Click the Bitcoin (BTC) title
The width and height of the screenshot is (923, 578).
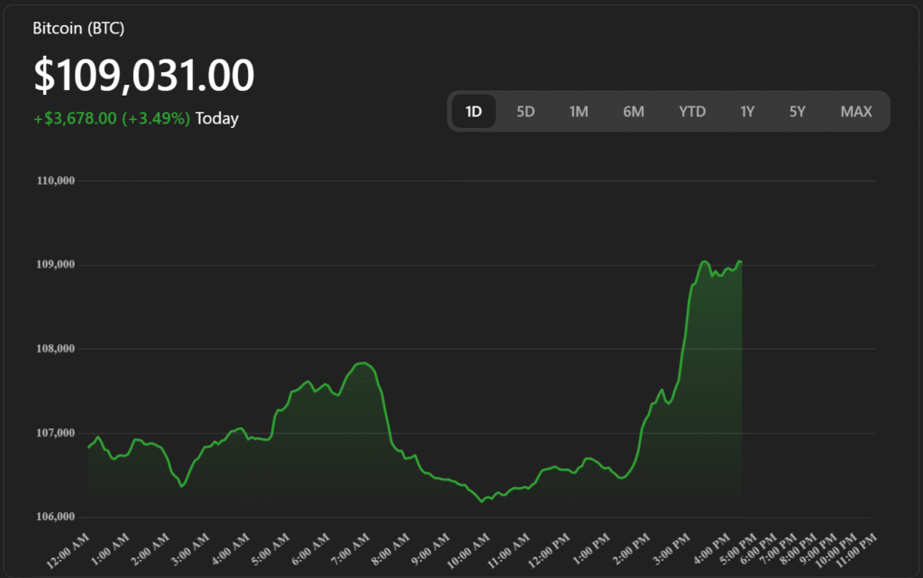78,28
